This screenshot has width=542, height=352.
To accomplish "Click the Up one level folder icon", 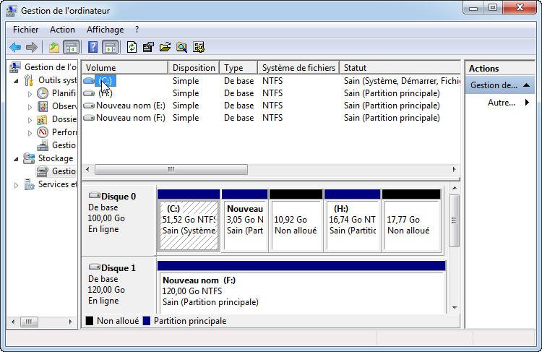I will pos(54,47).
